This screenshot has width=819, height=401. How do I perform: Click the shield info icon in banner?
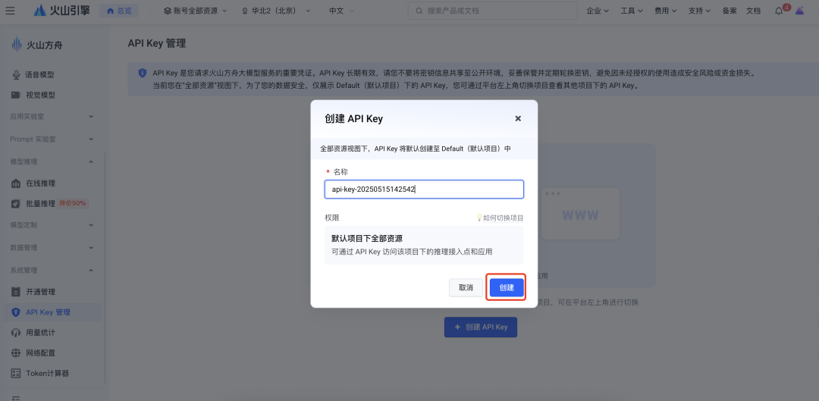pos(142,73)
